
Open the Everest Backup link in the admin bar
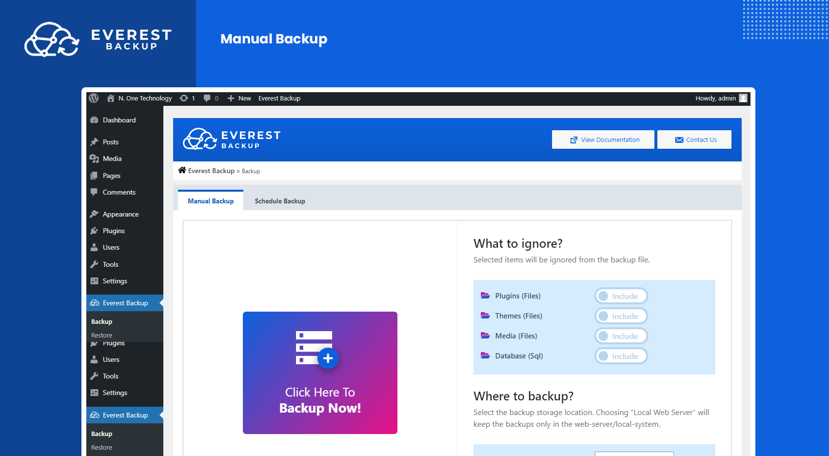(279, 98)
